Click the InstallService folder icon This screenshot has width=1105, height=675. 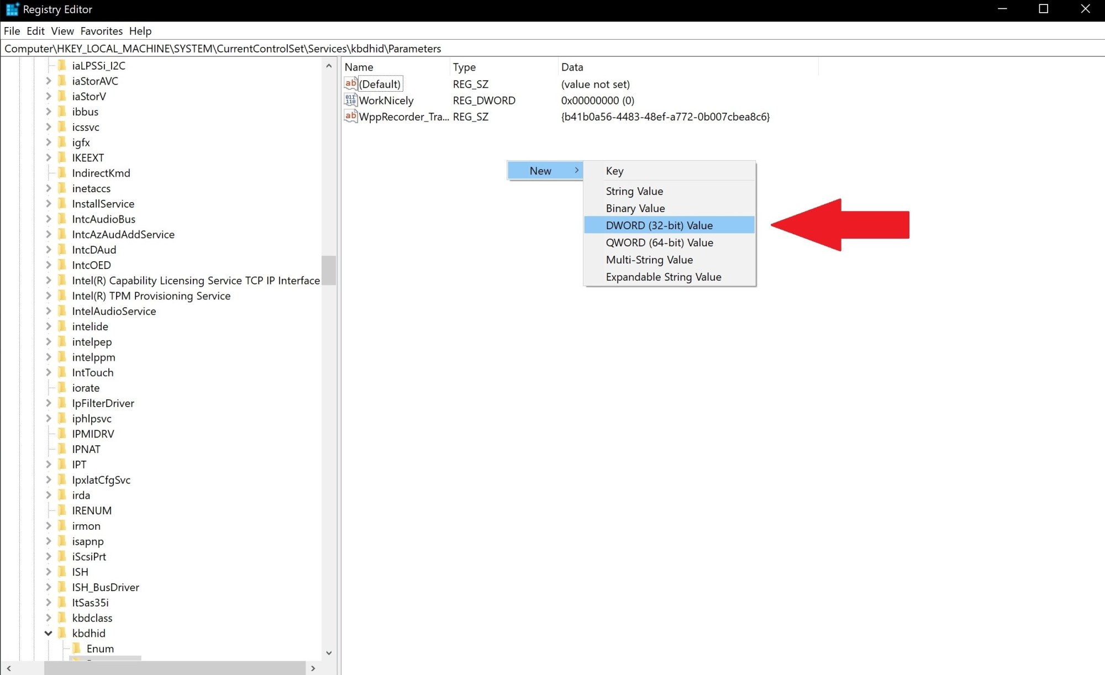[x=62, y=203]
